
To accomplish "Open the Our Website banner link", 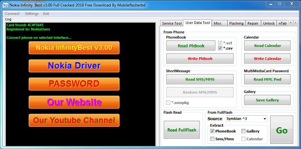I will pos(74,102).
